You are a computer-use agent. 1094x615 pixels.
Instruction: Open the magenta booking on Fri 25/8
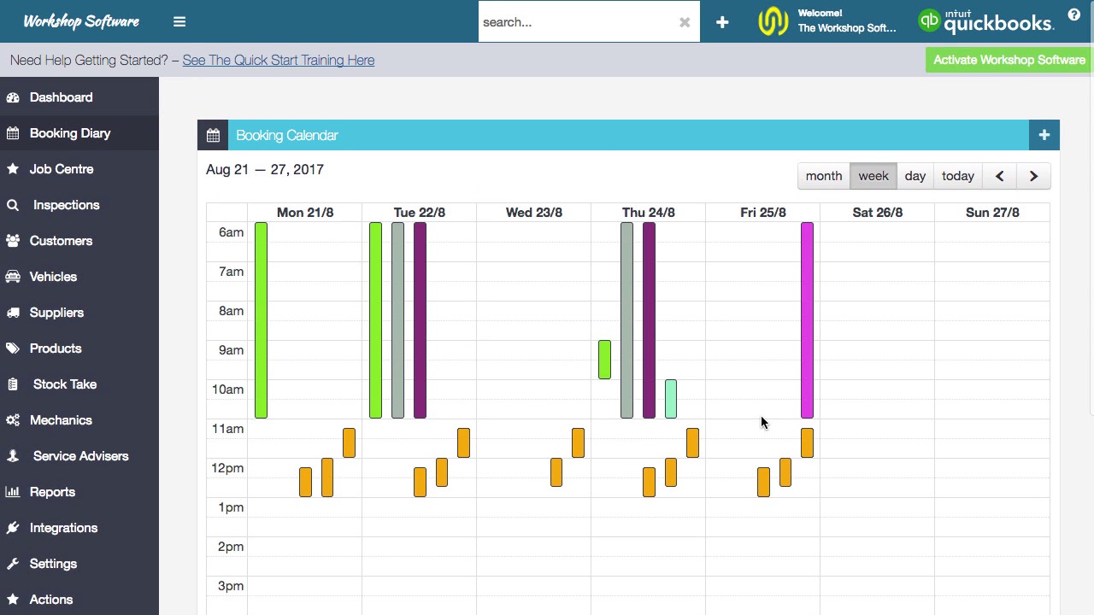tap(807, 320)
